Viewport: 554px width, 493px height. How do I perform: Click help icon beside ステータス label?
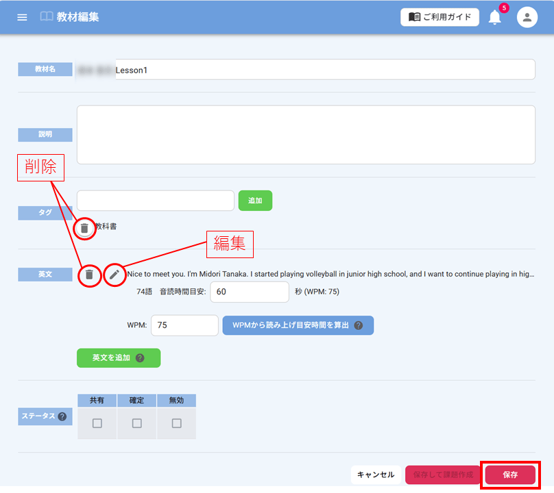coord(62,416)
